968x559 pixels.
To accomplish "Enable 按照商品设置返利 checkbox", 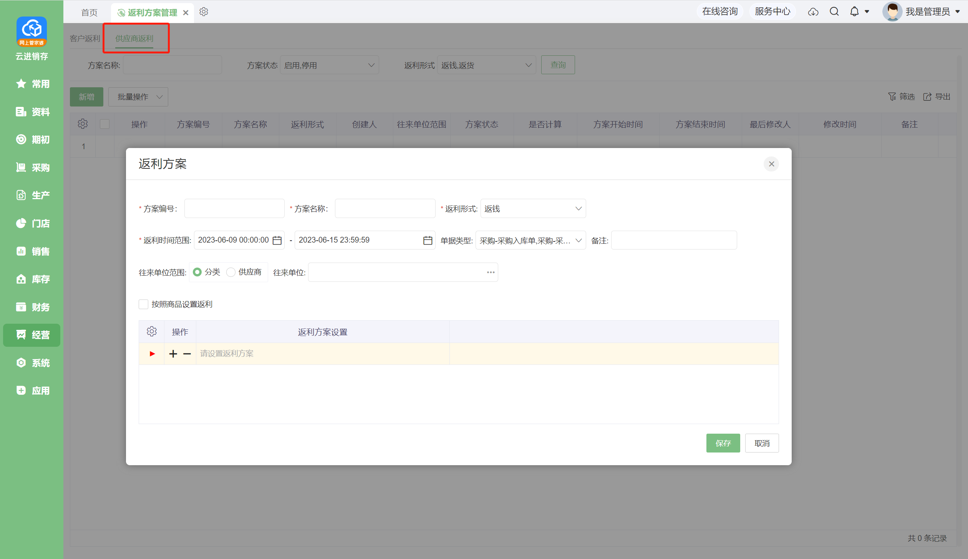I will tap(143, 304).
